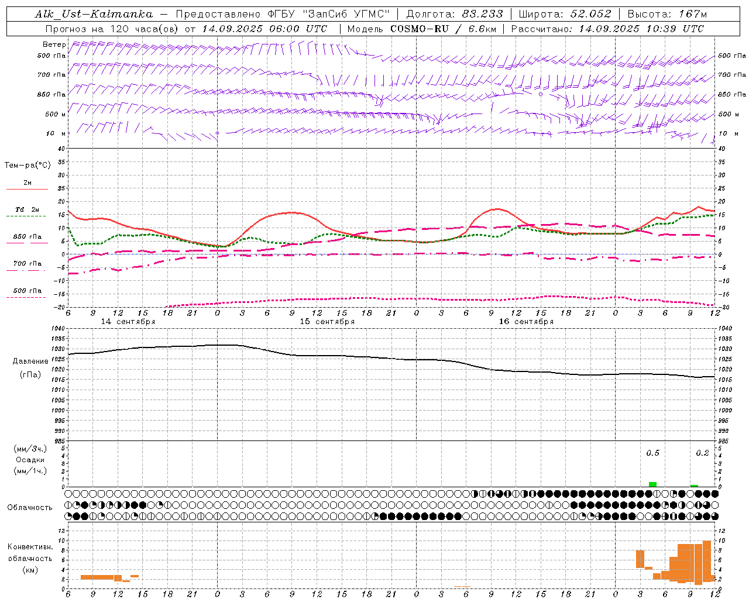Click the tallest orange convective cloud bar

tap(706, 560)
